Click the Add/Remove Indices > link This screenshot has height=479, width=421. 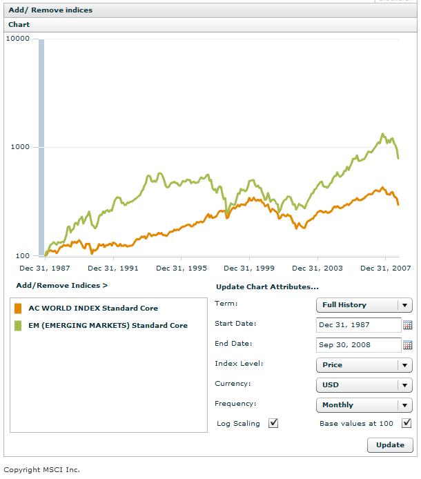[62, 285]
